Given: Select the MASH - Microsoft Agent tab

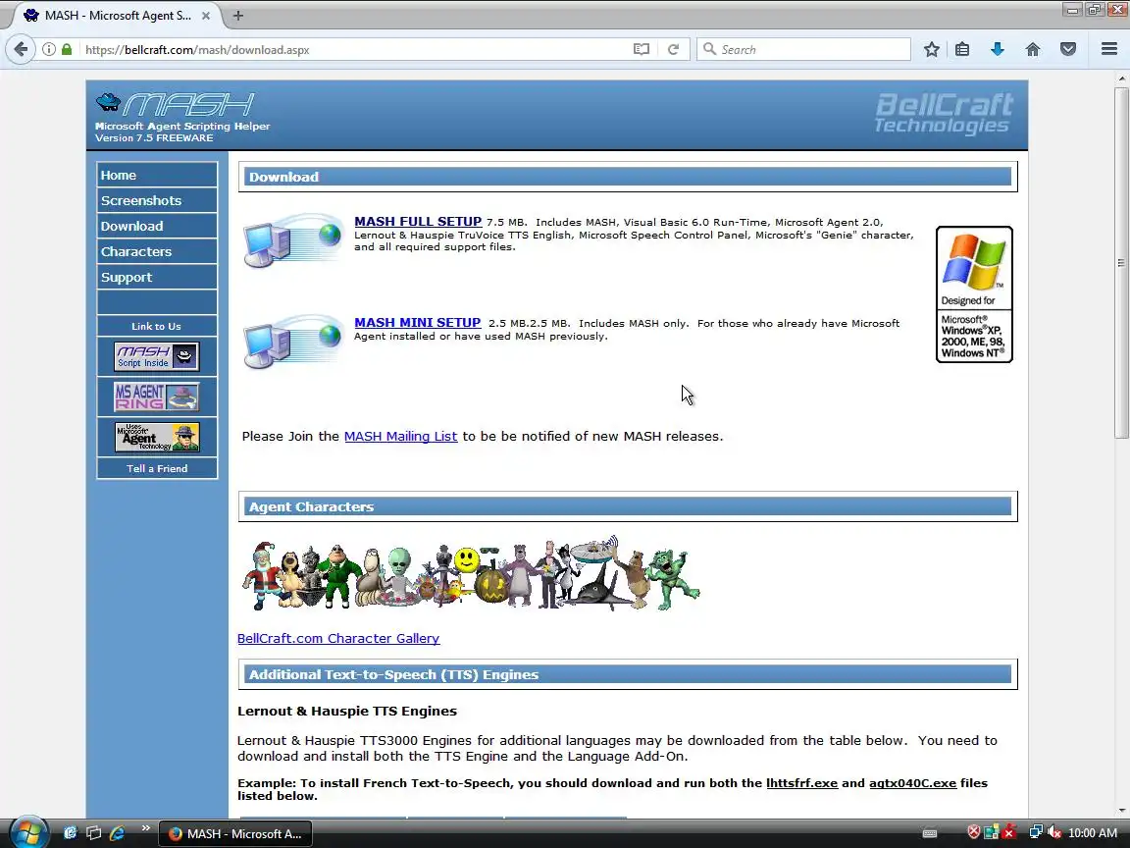Looking at the screenshot, I should pos(116,15).
